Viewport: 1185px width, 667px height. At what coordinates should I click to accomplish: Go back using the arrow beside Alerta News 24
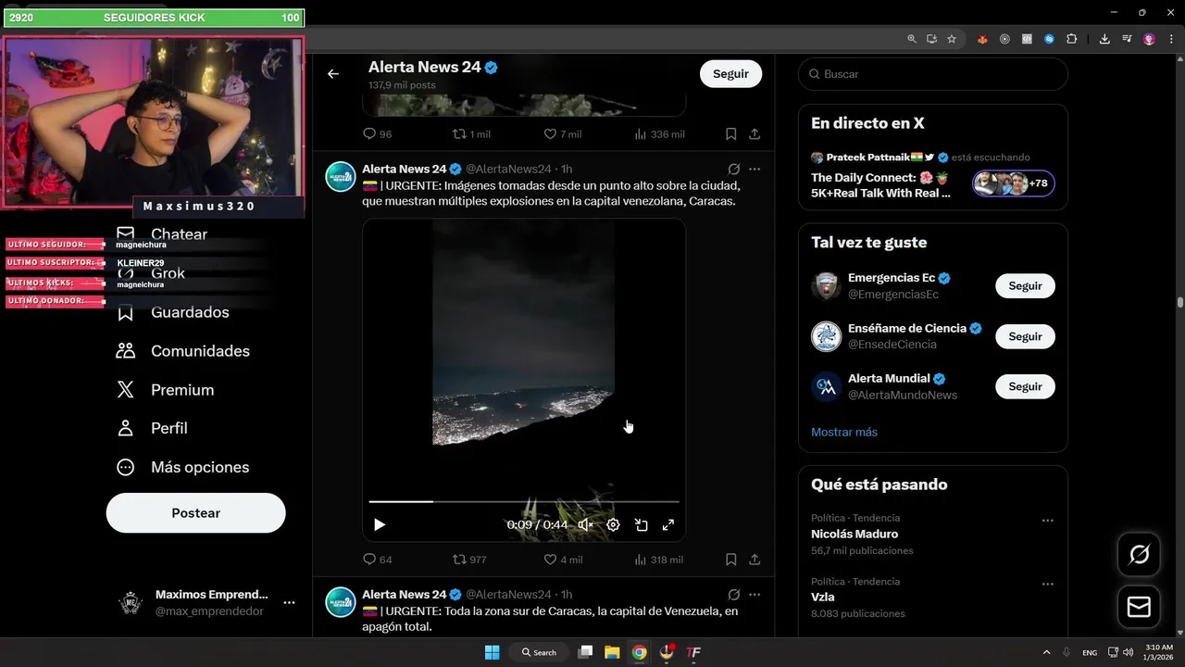point(333,74)
